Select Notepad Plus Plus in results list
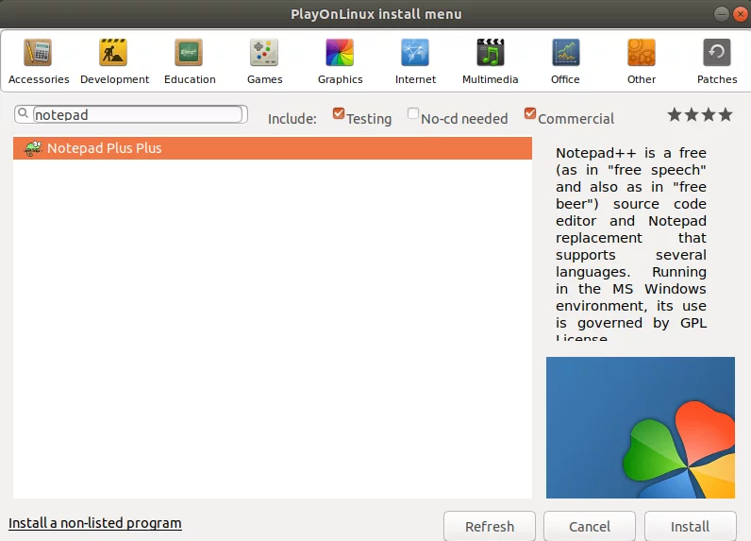Image resolution: width=751 pixels, height=541 pixels. point(273,148)
